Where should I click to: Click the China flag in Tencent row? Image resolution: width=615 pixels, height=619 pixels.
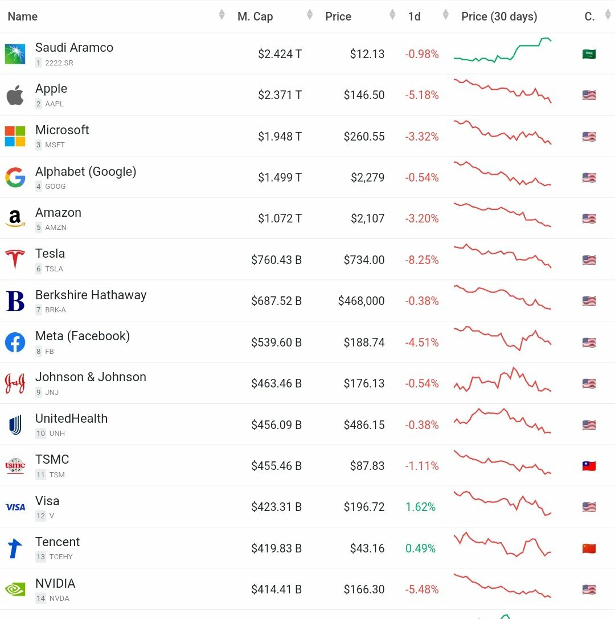[589, 548]
